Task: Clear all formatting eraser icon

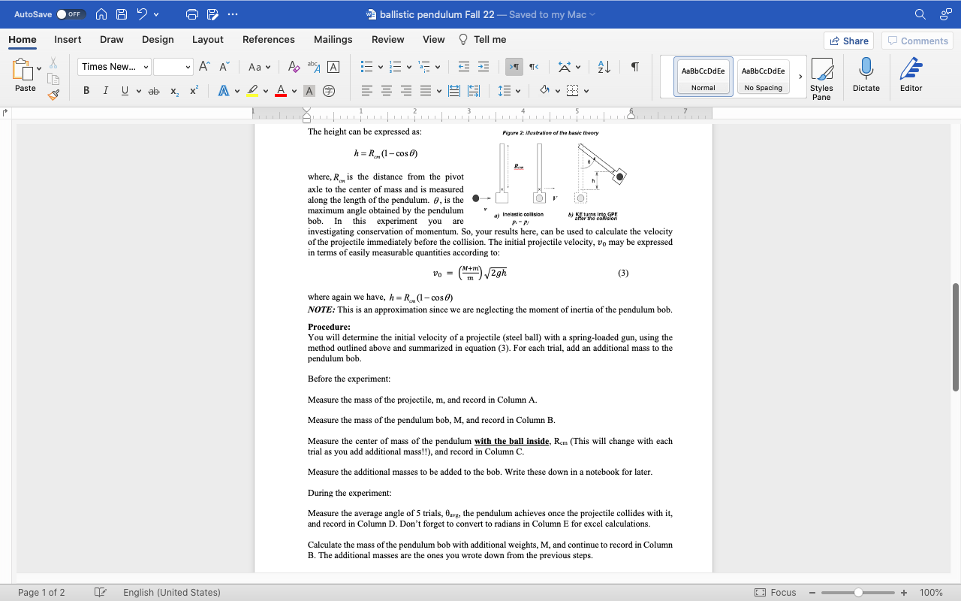Action: [x=294, y=67]
